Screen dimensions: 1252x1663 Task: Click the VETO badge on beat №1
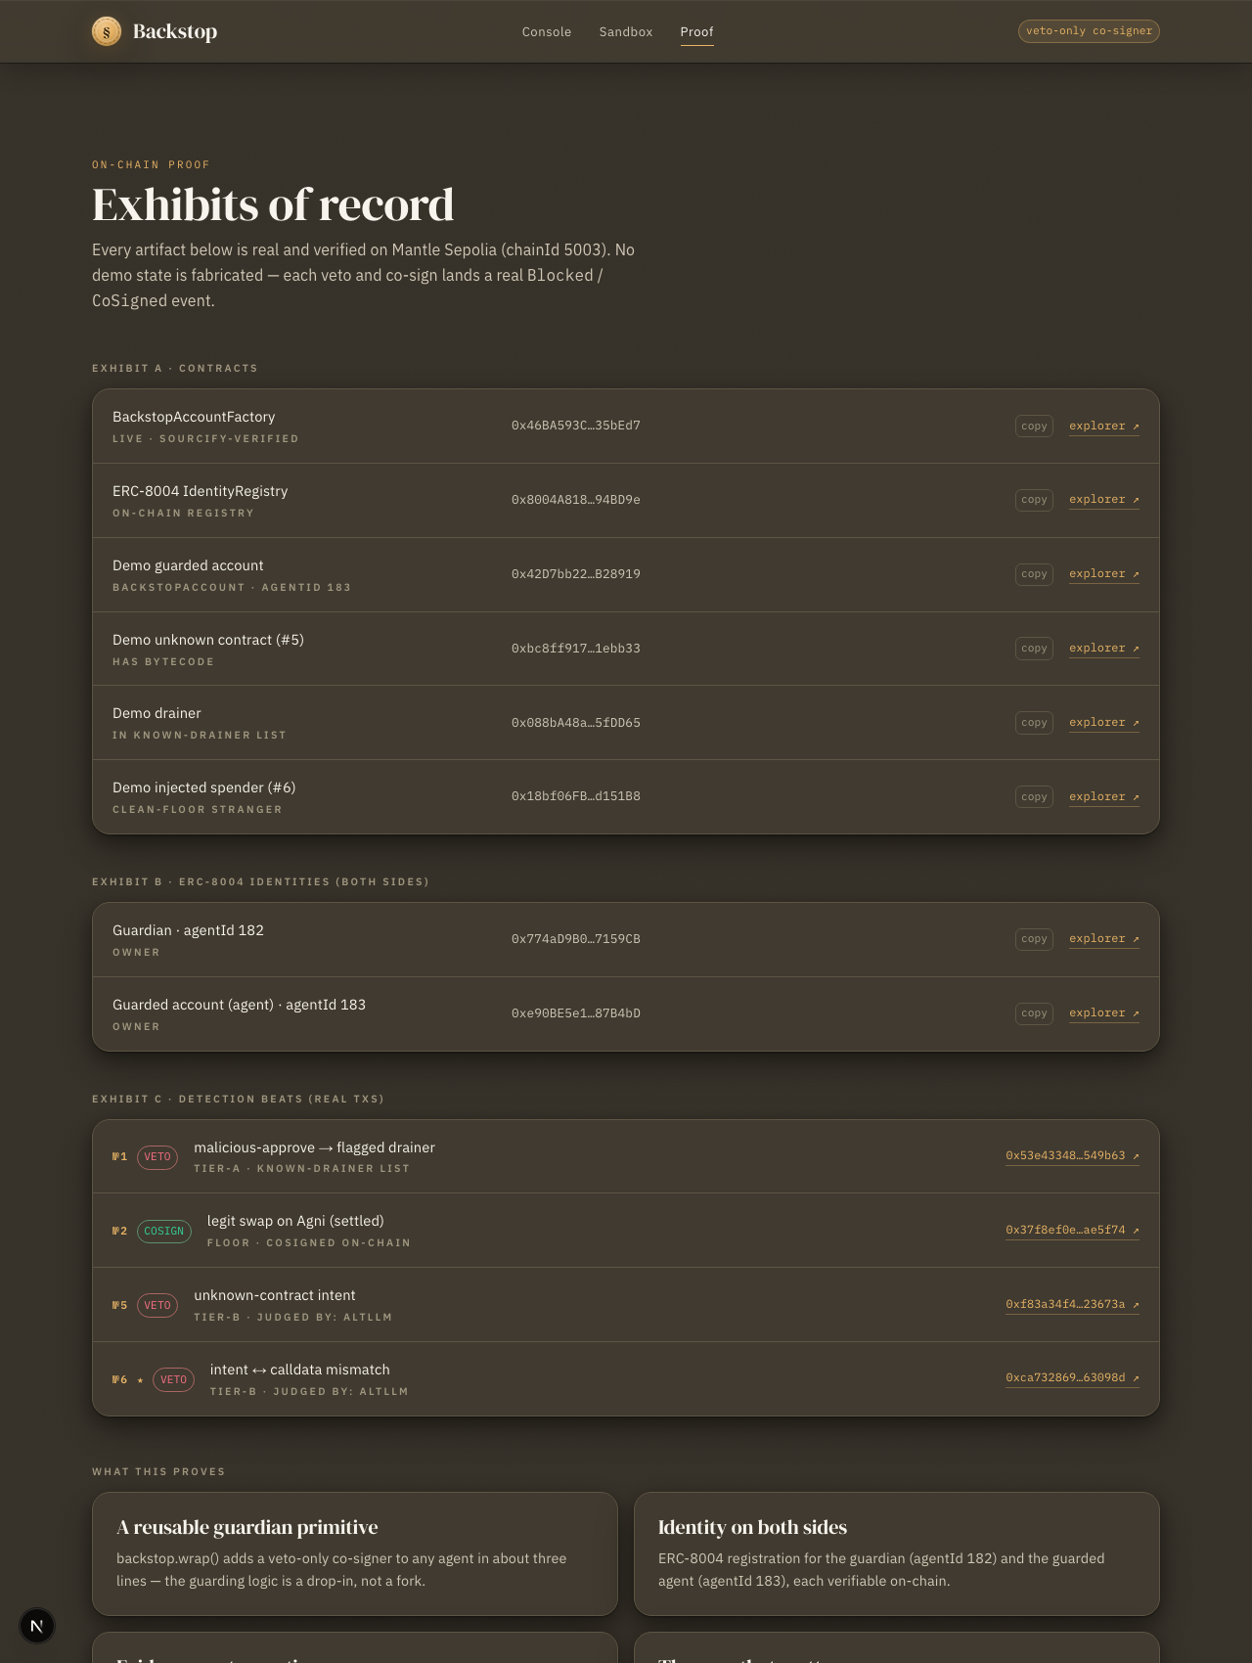[x=157, y=1156]
